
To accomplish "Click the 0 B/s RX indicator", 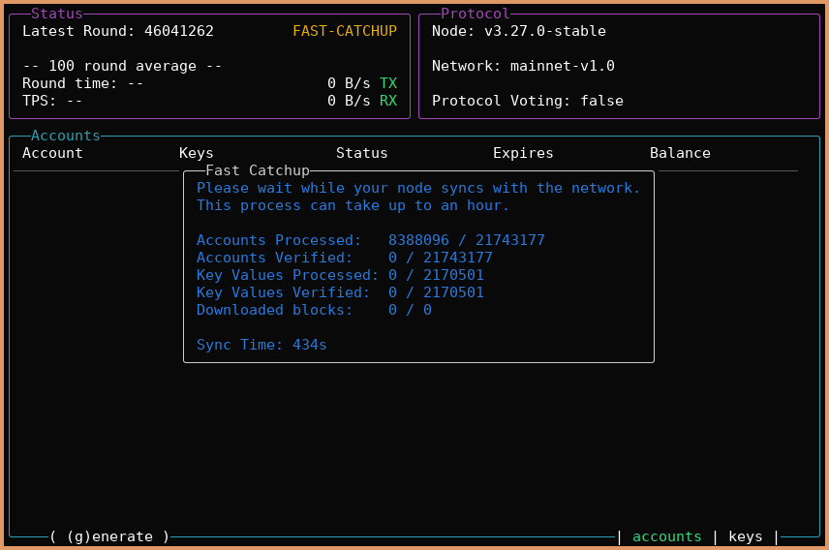I will pyautogui.click(x=362, y=101).
